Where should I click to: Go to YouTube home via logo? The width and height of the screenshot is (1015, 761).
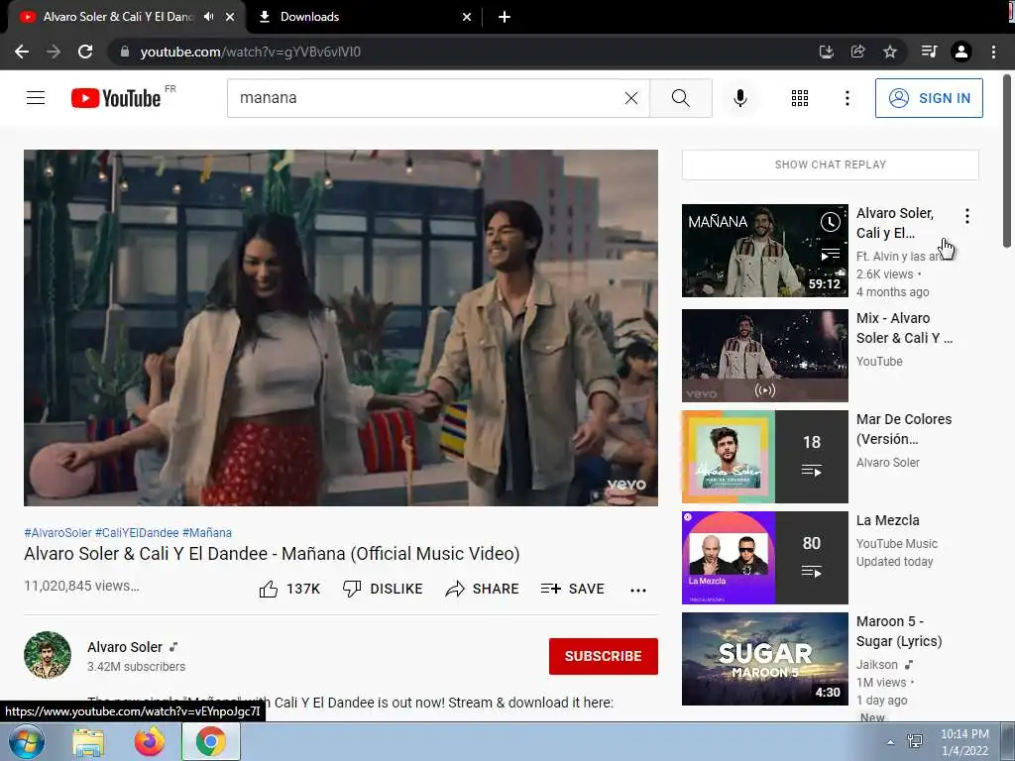116,98
